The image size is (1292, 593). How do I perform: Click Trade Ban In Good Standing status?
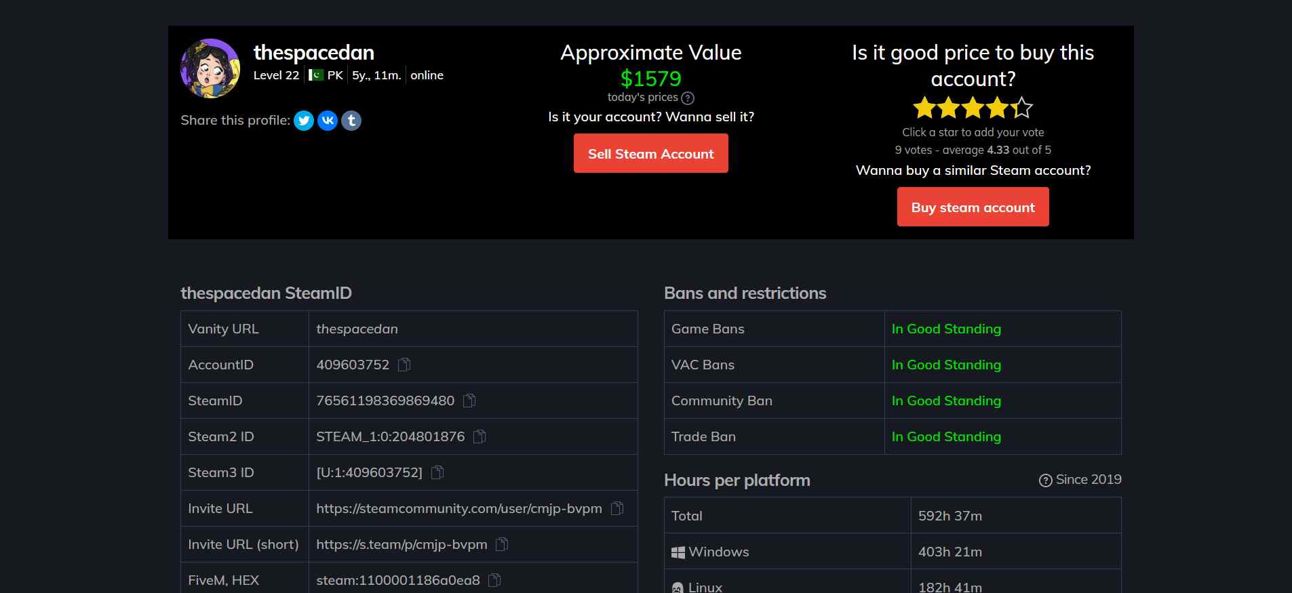(x=946, y=436)
